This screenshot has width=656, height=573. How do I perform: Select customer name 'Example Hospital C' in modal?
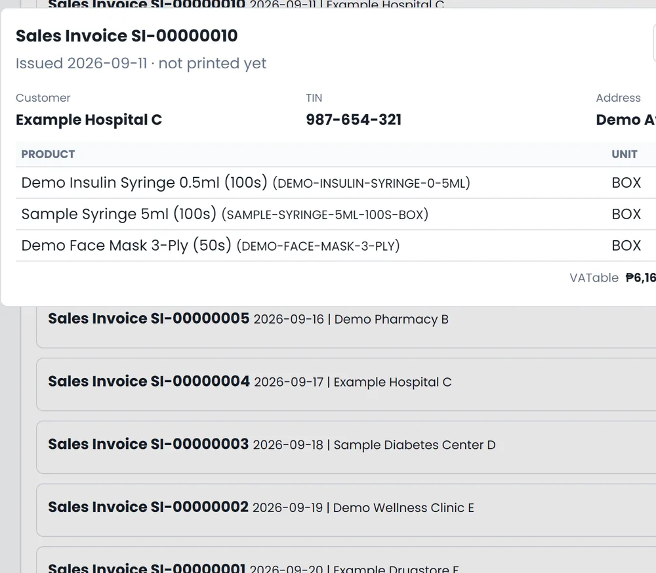click(x=89, y=119)
